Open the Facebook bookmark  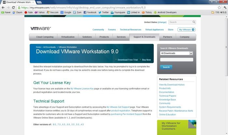point(90,12)
